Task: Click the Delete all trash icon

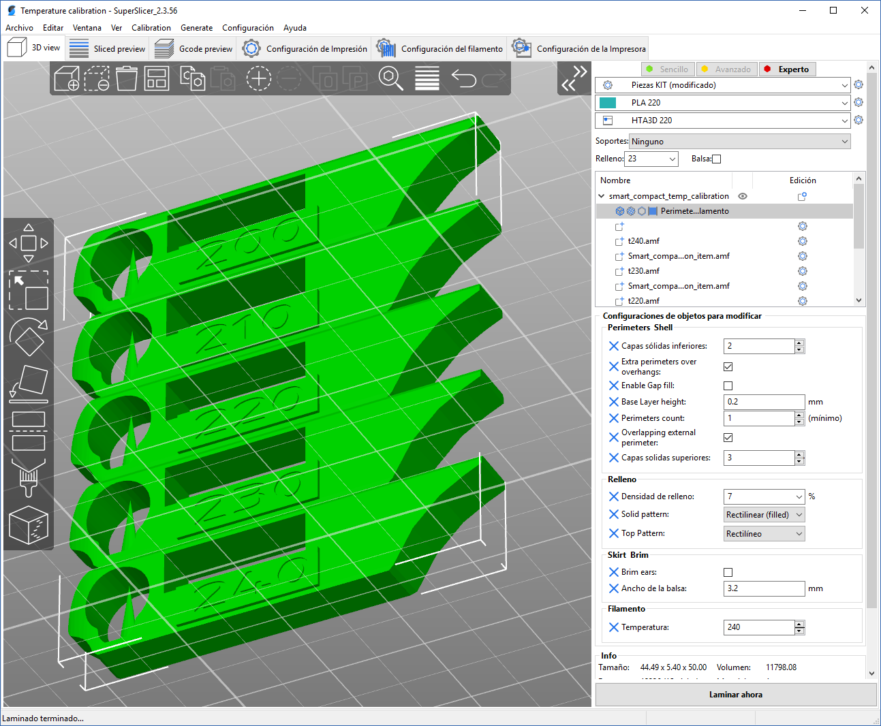Action: (127, 79)
